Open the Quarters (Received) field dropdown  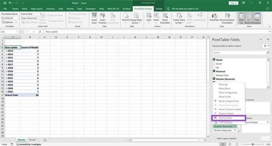(235, 126)
